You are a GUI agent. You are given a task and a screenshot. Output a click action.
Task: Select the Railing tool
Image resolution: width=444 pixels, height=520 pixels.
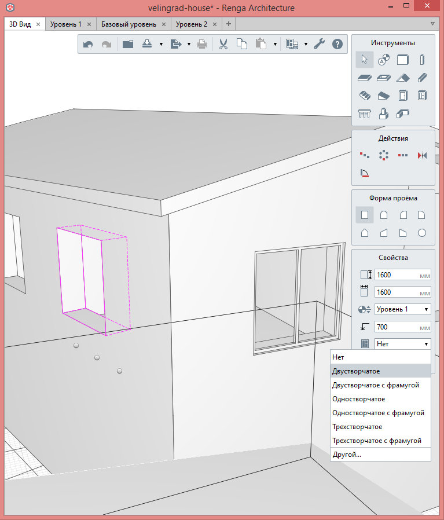pos(365,113)
